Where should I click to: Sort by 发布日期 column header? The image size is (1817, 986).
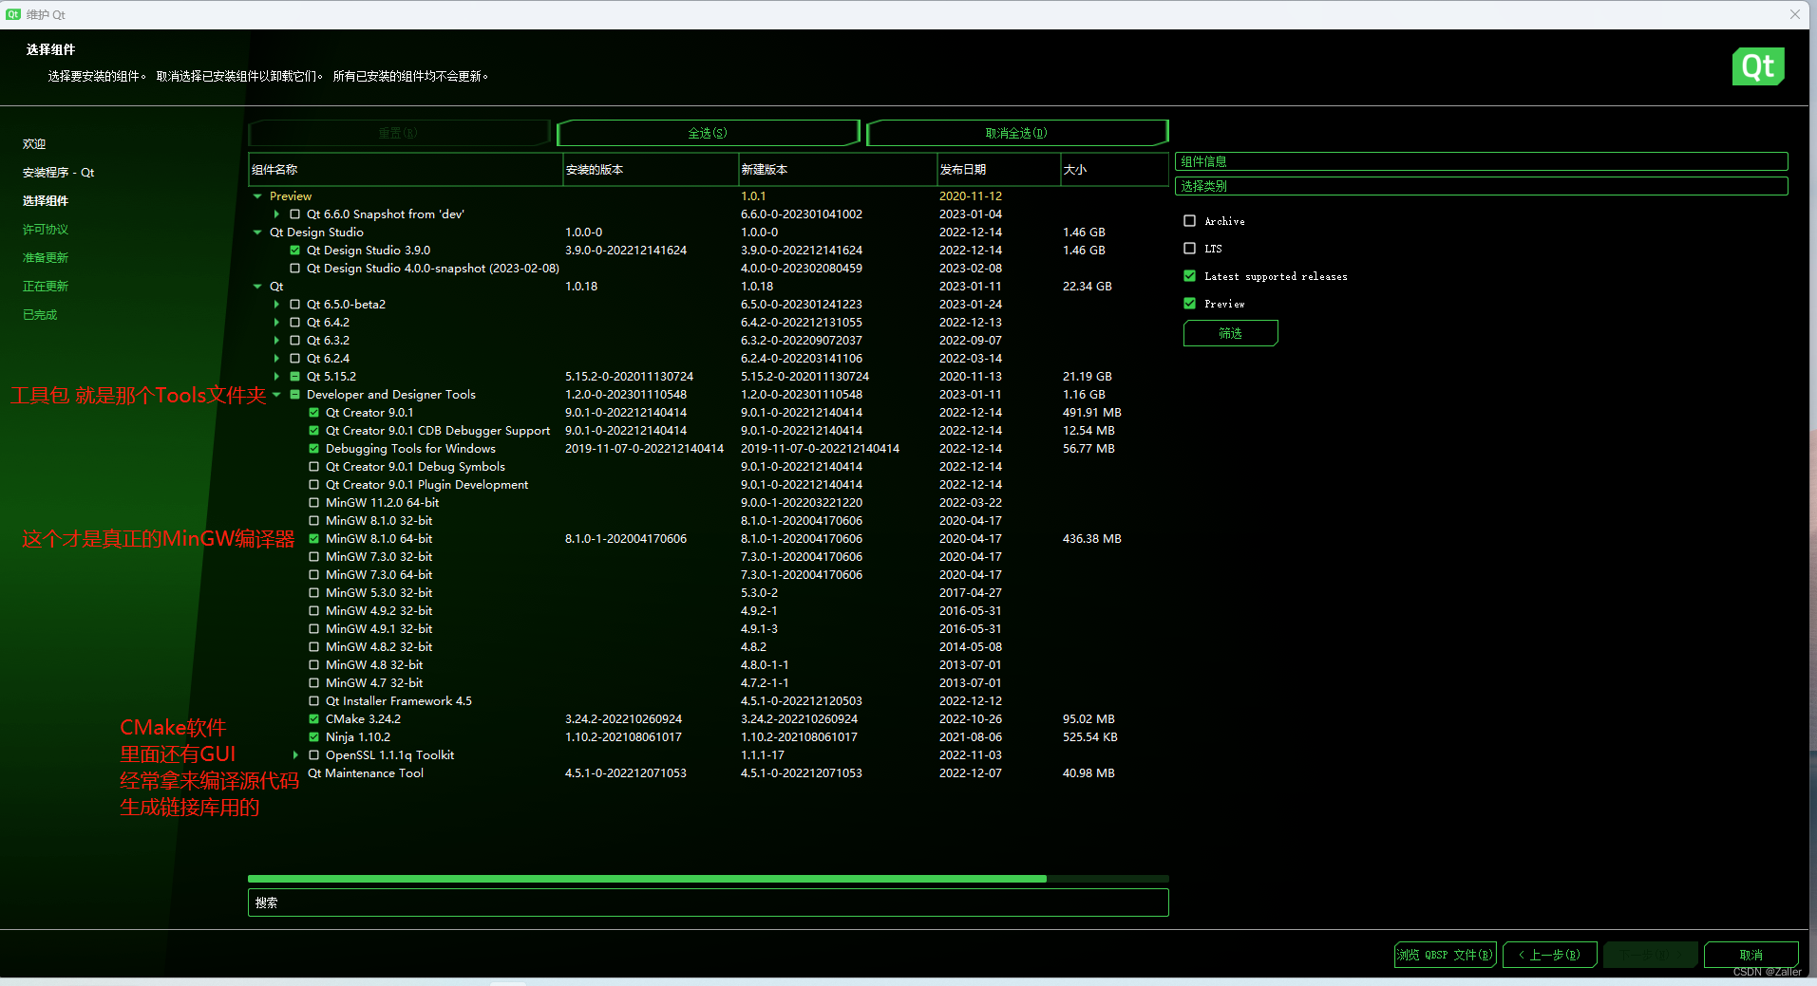pos(998,170)
